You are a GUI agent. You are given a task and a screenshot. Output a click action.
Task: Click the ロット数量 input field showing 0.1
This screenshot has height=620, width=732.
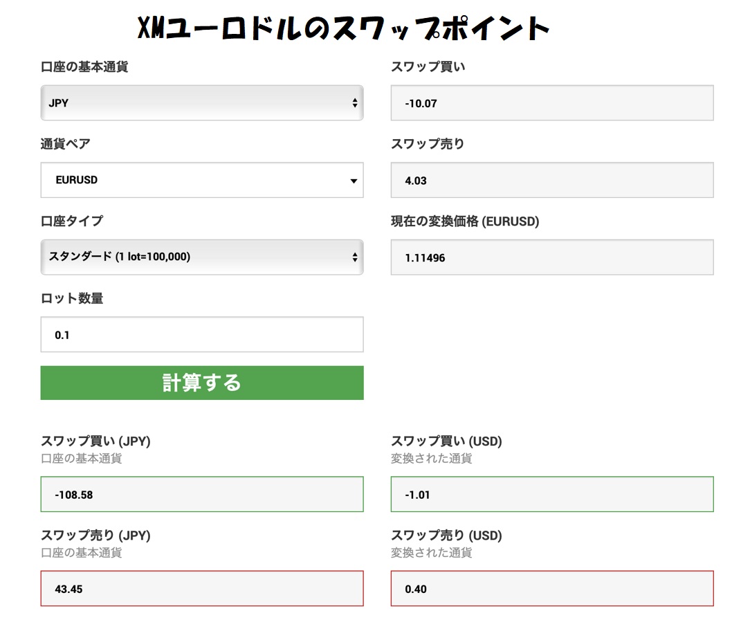click(x=201, y=334)
